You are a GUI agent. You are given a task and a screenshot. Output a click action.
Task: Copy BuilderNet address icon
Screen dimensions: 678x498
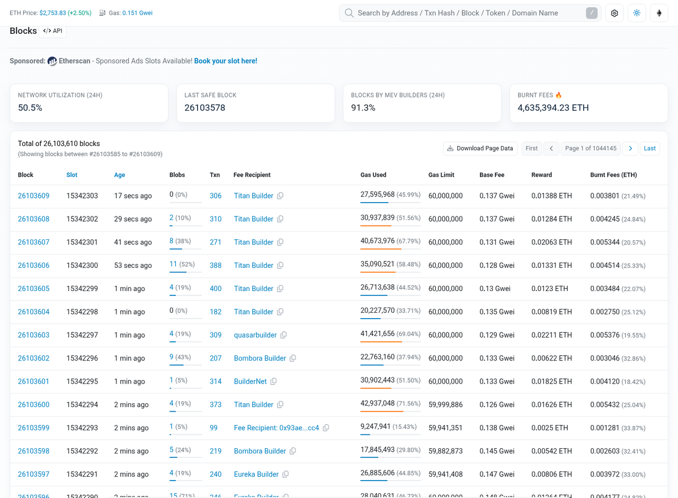point(273,382)
